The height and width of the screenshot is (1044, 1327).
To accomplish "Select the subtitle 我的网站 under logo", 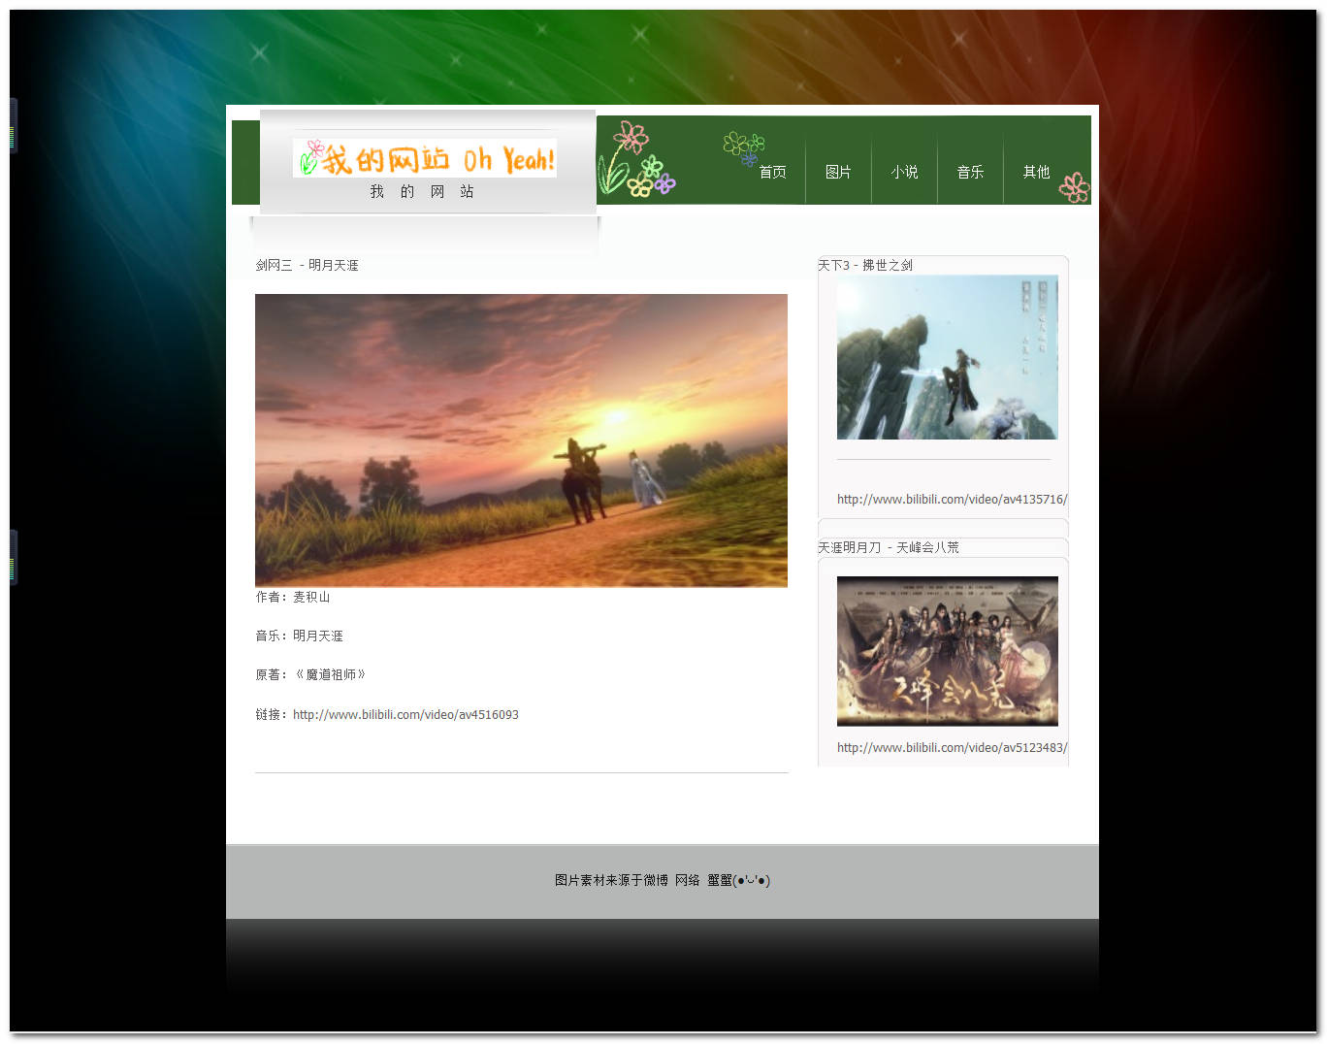I will click(x=422, y=191).
